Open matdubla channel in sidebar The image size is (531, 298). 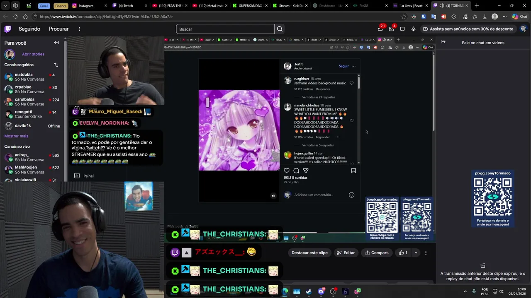tap(32, 77)
